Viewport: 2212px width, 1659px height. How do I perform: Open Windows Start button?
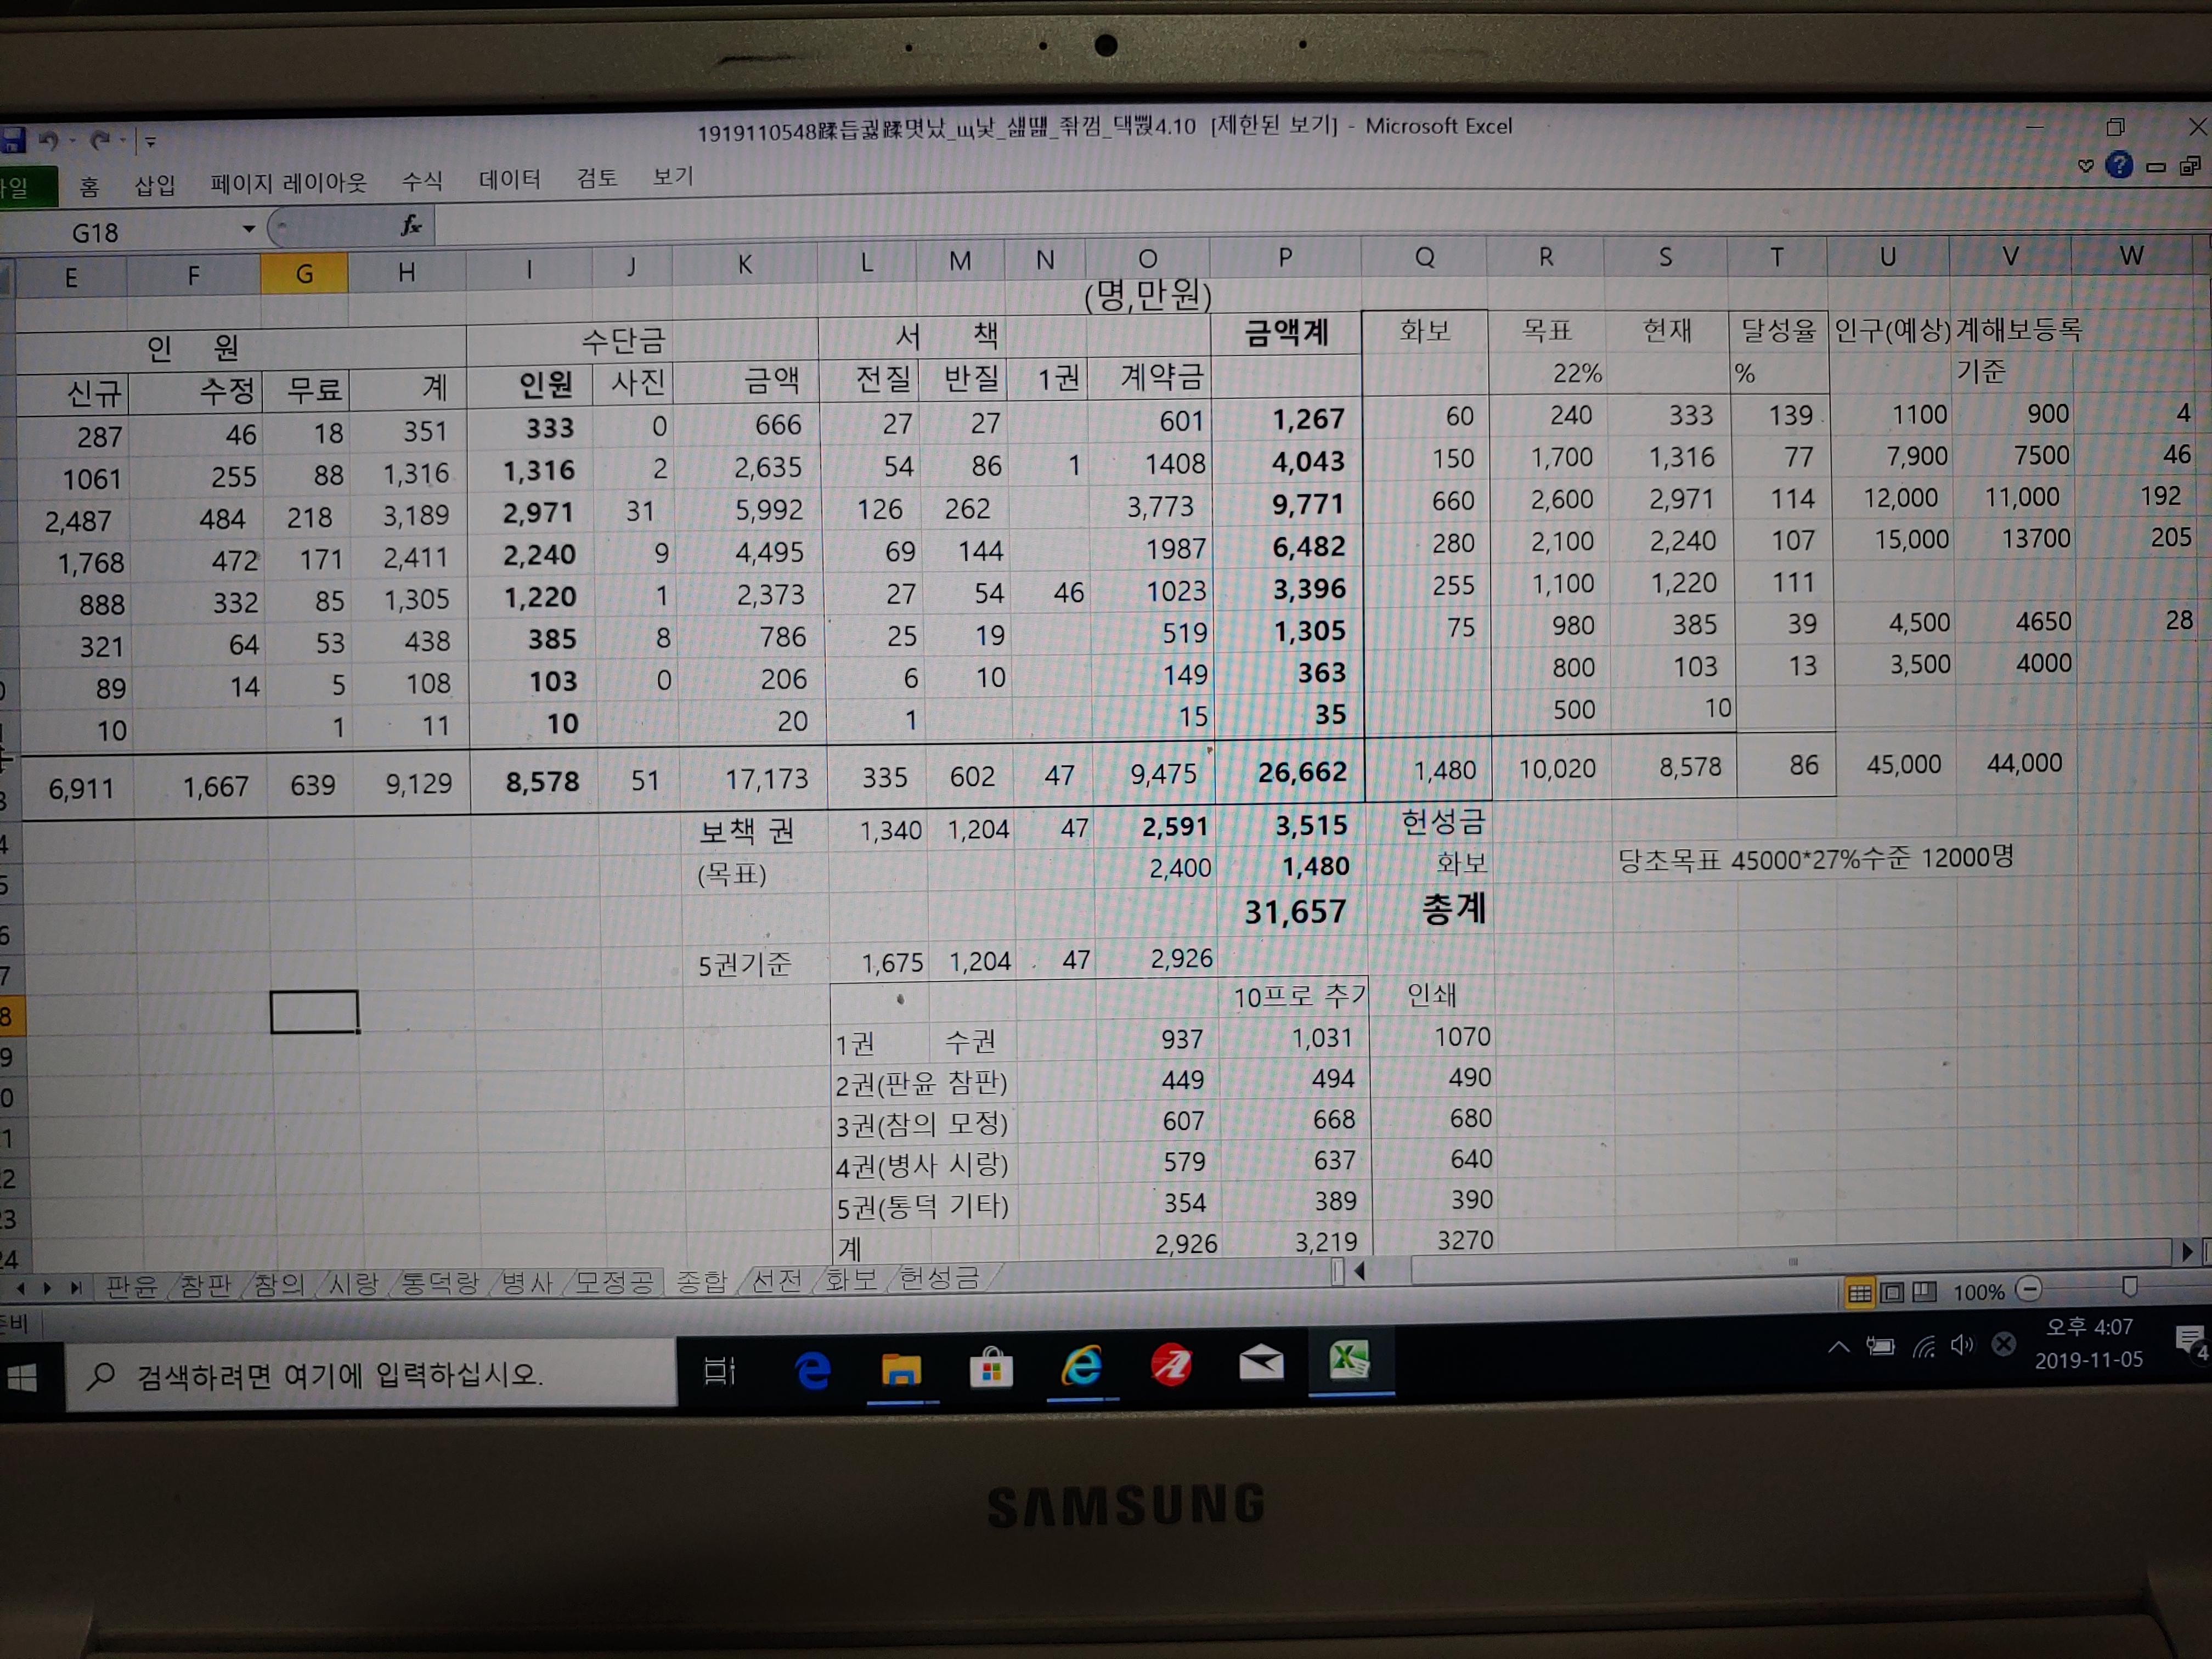[x=21, y=1379]
